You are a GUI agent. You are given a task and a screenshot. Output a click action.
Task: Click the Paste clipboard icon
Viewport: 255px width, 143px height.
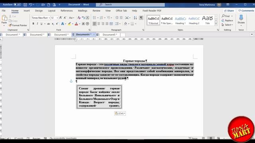(4, 18)
